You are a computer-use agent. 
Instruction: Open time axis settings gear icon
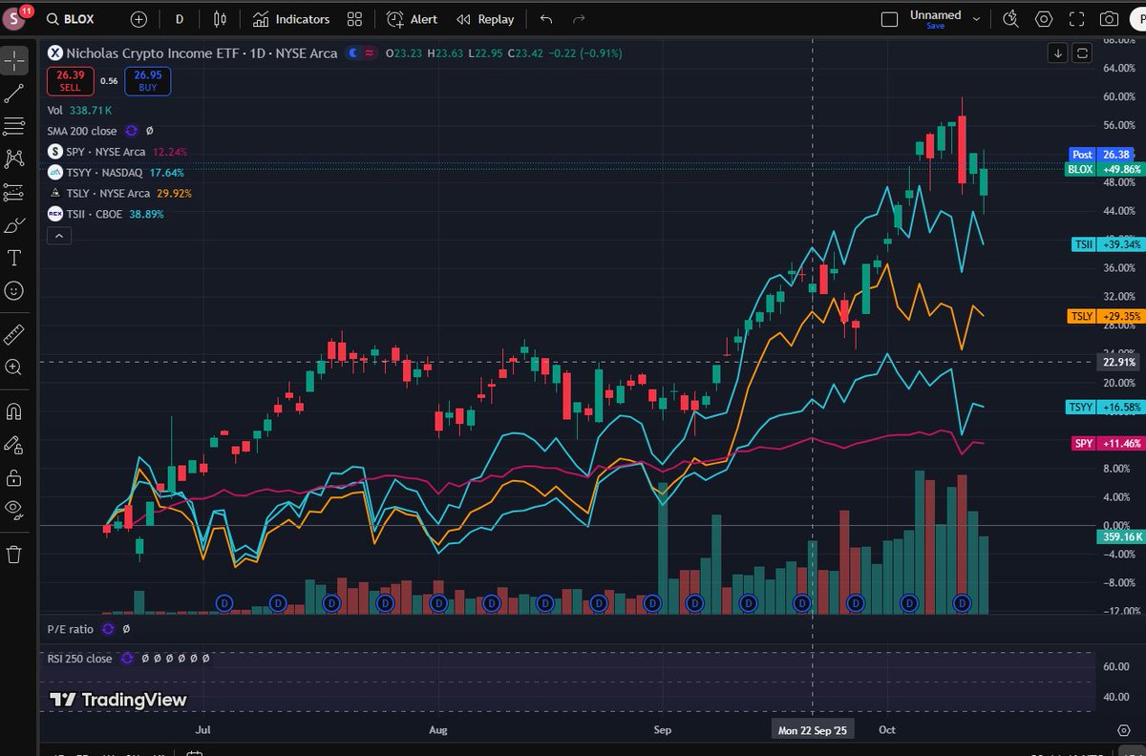click(x=1123, y=730)
